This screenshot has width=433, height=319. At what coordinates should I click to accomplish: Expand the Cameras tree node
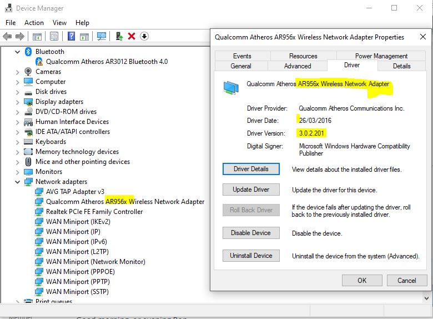point(17,72)
